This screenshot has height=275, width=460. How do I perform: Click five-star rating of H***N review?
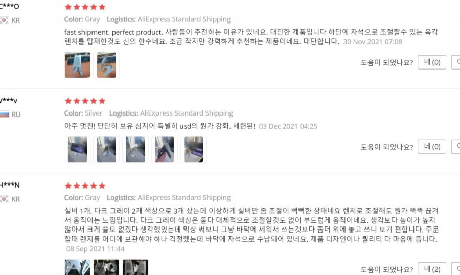click(x=85, y=186)
